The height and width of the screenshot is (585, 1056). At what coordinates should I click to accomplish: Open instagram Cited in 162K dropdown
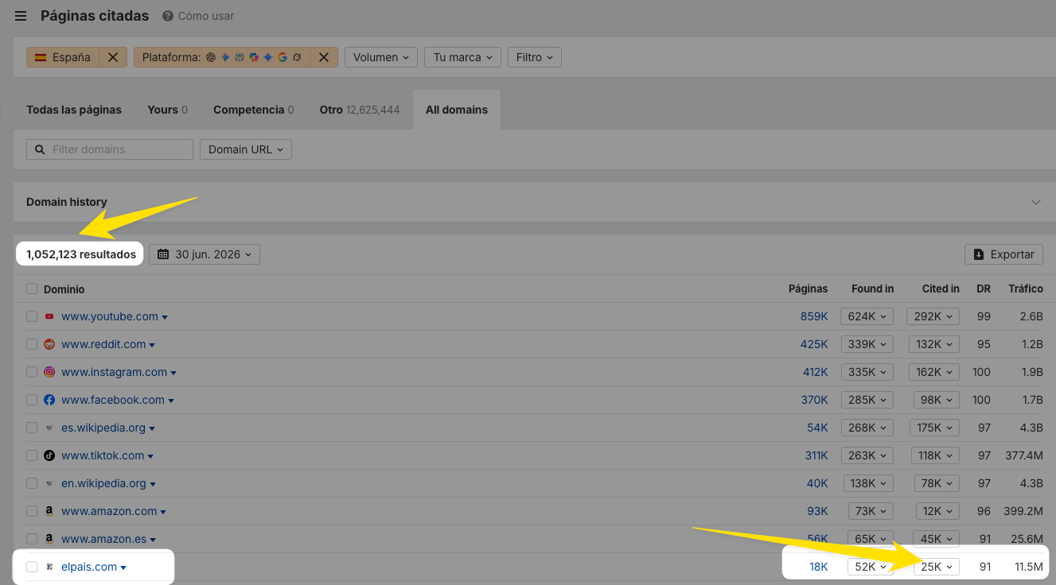(933, 372)
